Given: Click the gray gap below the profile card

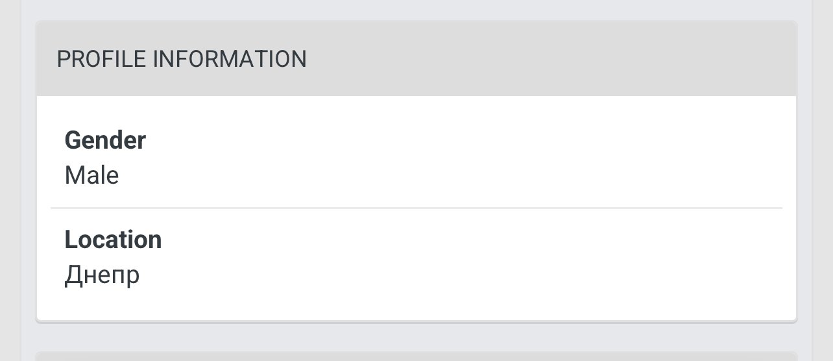Looking at the screenshot, I should click(x=416, y=336).
